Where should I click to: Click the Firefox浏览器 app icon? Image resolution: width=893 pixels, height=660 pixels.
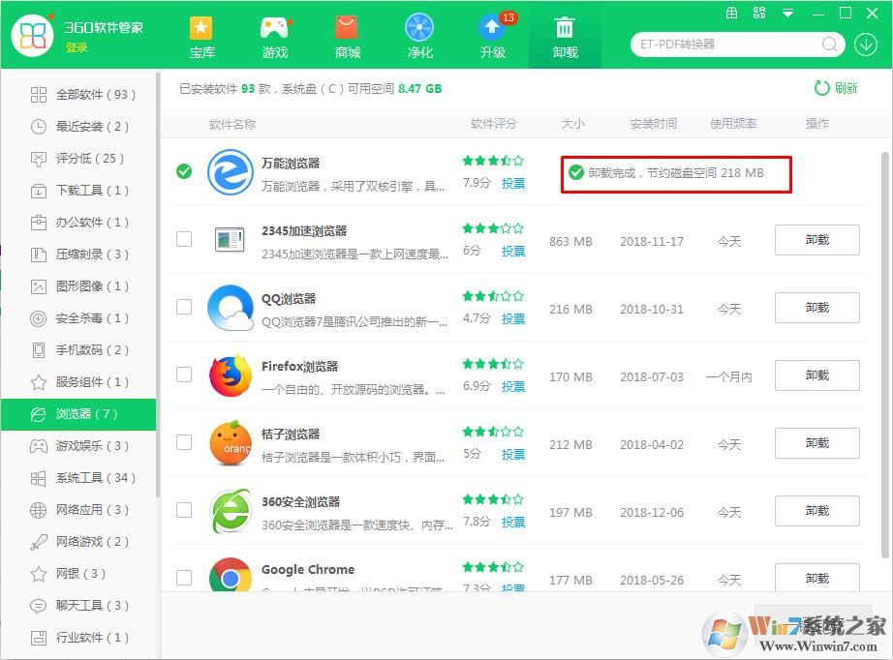pos(231,375)
